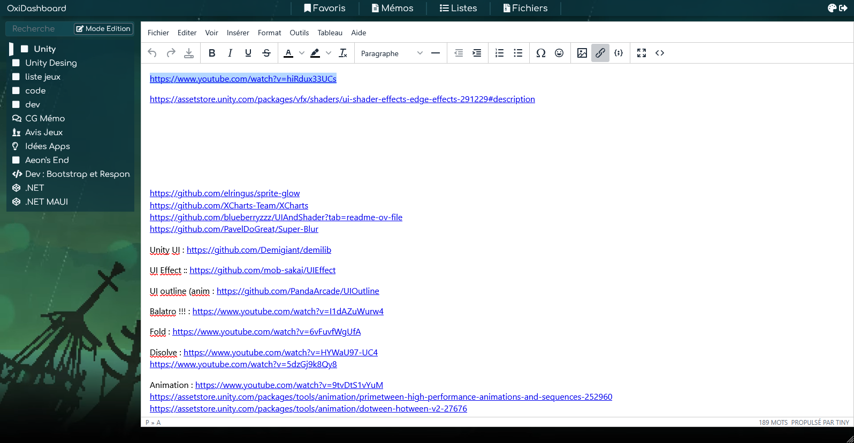Viewport: 854px width, 443px height.
Task: Open the Tableau menu
Action: 330,33
